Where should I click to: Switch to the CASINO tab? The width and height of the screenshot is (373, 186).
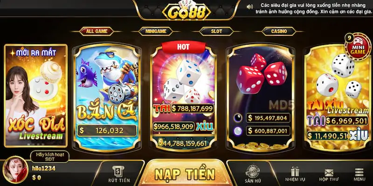tap(279, 31)
